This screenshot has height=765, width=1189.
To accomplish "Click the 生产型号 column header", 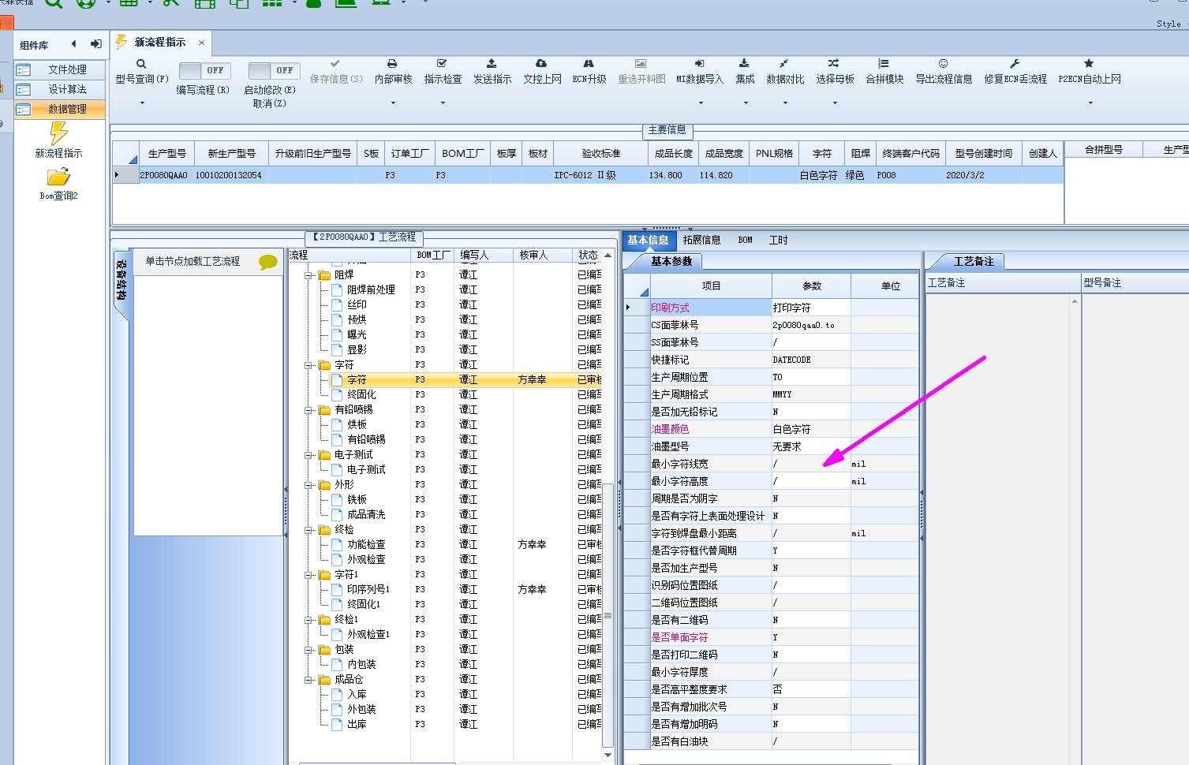I will [x=166, y=154].
